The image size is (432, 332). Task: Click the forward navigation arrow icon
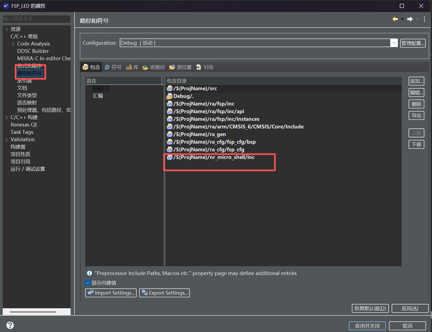(410, 19)
